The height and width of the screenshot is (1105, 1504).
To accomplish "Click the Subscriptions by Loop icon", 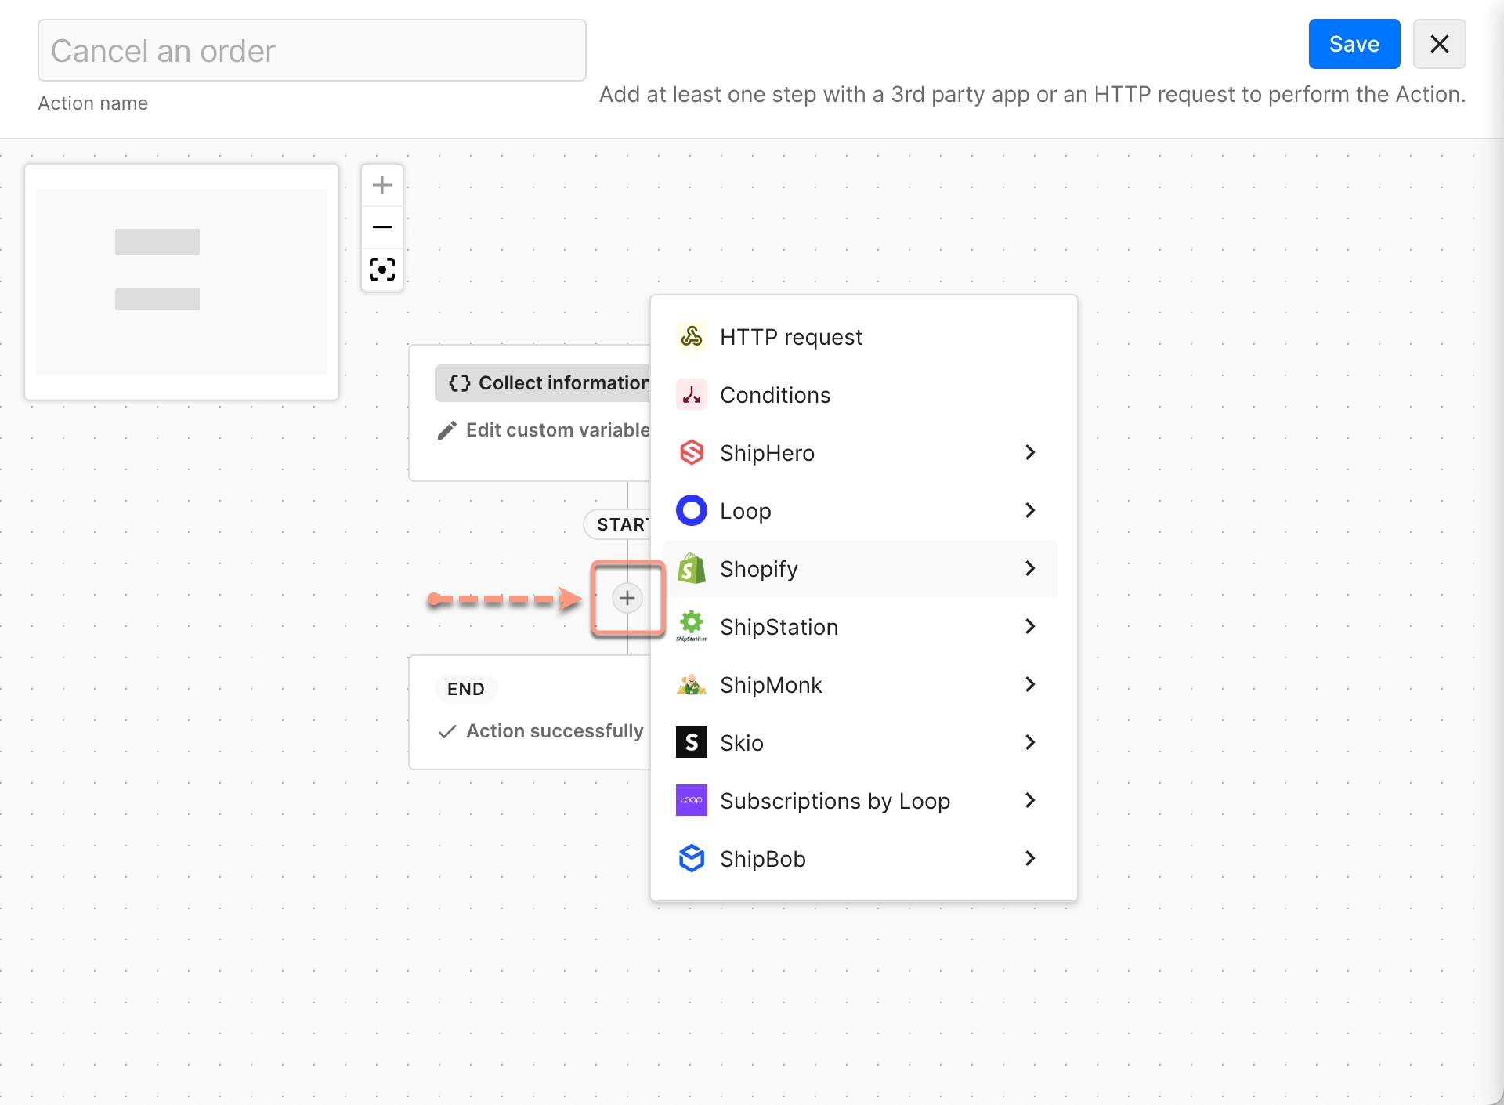I will pyautogui.click(x=692, y=800).
